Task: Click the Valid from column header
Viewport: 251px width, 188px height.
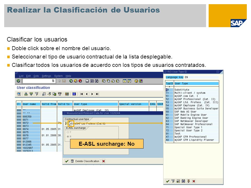Action: pyautogui.click(x=49, y=104)
